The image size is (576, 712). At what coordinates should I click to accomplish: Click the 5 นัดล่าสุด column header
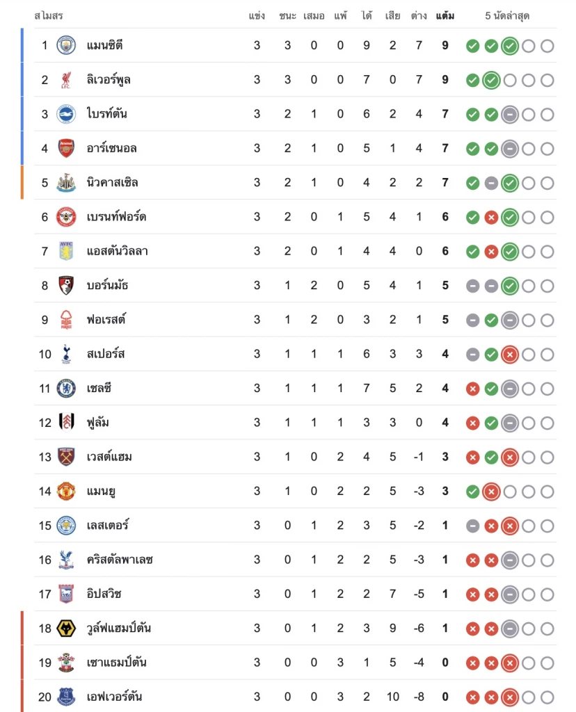[x=507, y=16]
